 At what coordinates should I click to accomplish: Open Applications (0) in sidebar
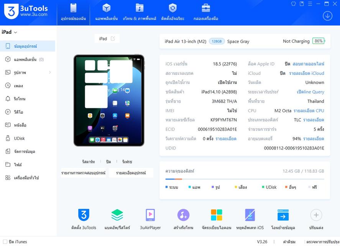(28, 59)
